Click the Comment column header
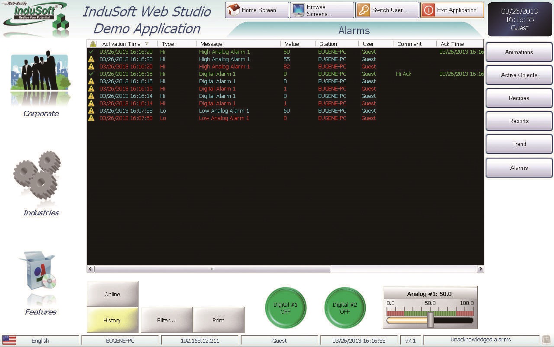 pyautogui.click(x=415, y=44)
